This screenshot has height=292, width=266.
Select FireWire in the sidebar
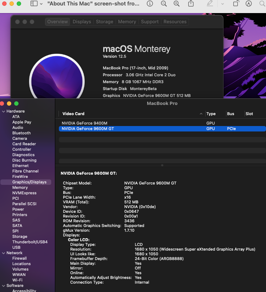coord(20,177)
